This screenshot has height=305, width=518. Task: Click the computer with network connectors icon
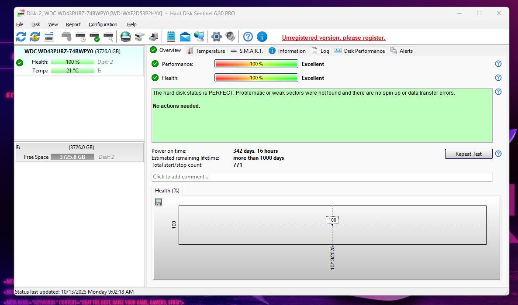[154, 37]
